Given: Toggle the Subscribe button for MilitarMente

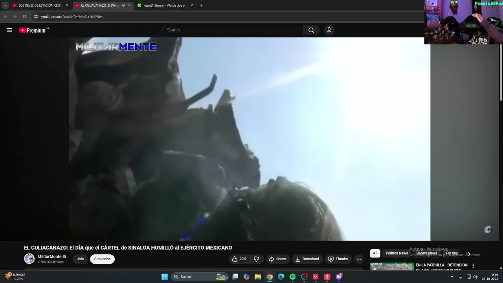Looking at the screenshot, I should 102,259.
